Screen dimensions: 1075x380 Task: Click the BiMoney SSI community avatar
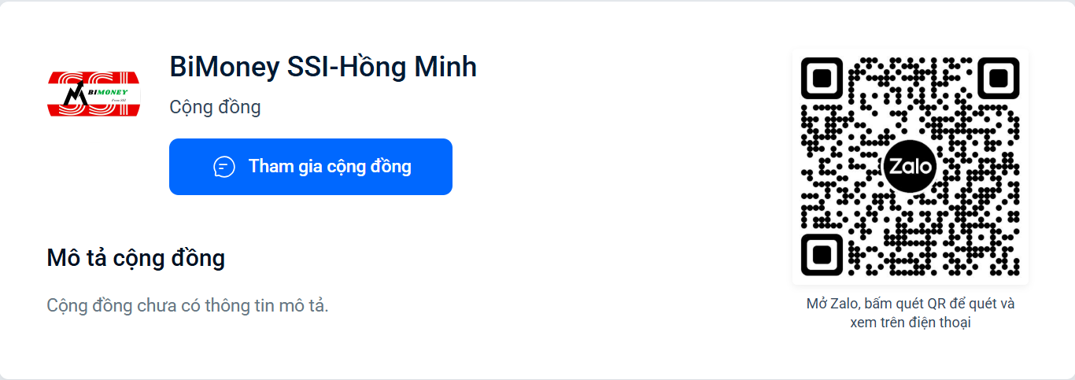point(94,94)
